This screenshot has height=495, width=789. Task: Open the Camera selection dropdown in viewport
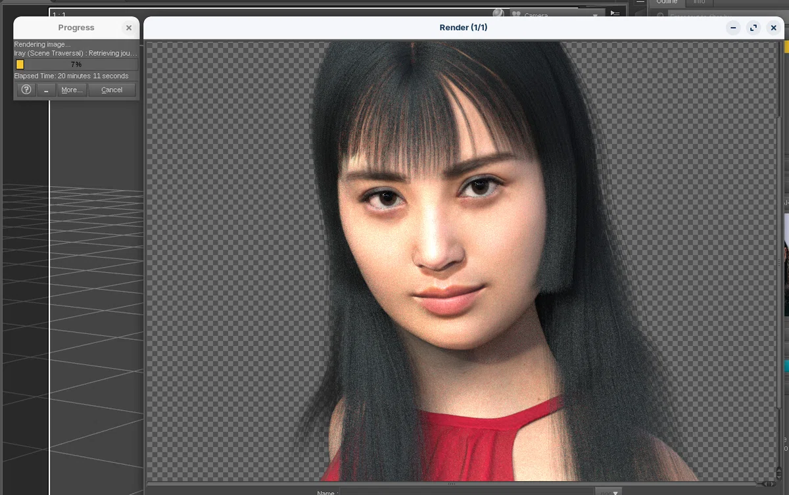(x=556, y=14)
